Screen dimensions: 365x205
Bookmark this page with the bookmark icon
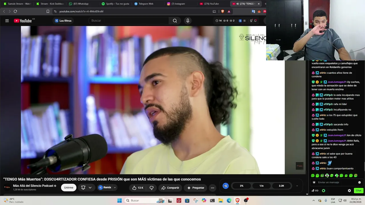point(48,11)
